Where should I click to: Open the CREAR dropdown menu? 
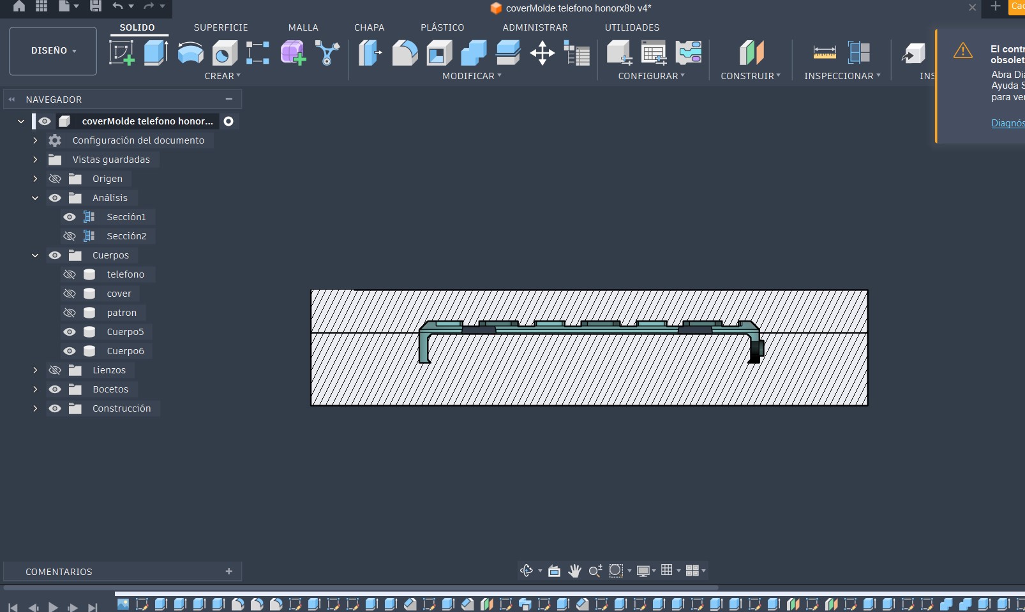[222, 76]
